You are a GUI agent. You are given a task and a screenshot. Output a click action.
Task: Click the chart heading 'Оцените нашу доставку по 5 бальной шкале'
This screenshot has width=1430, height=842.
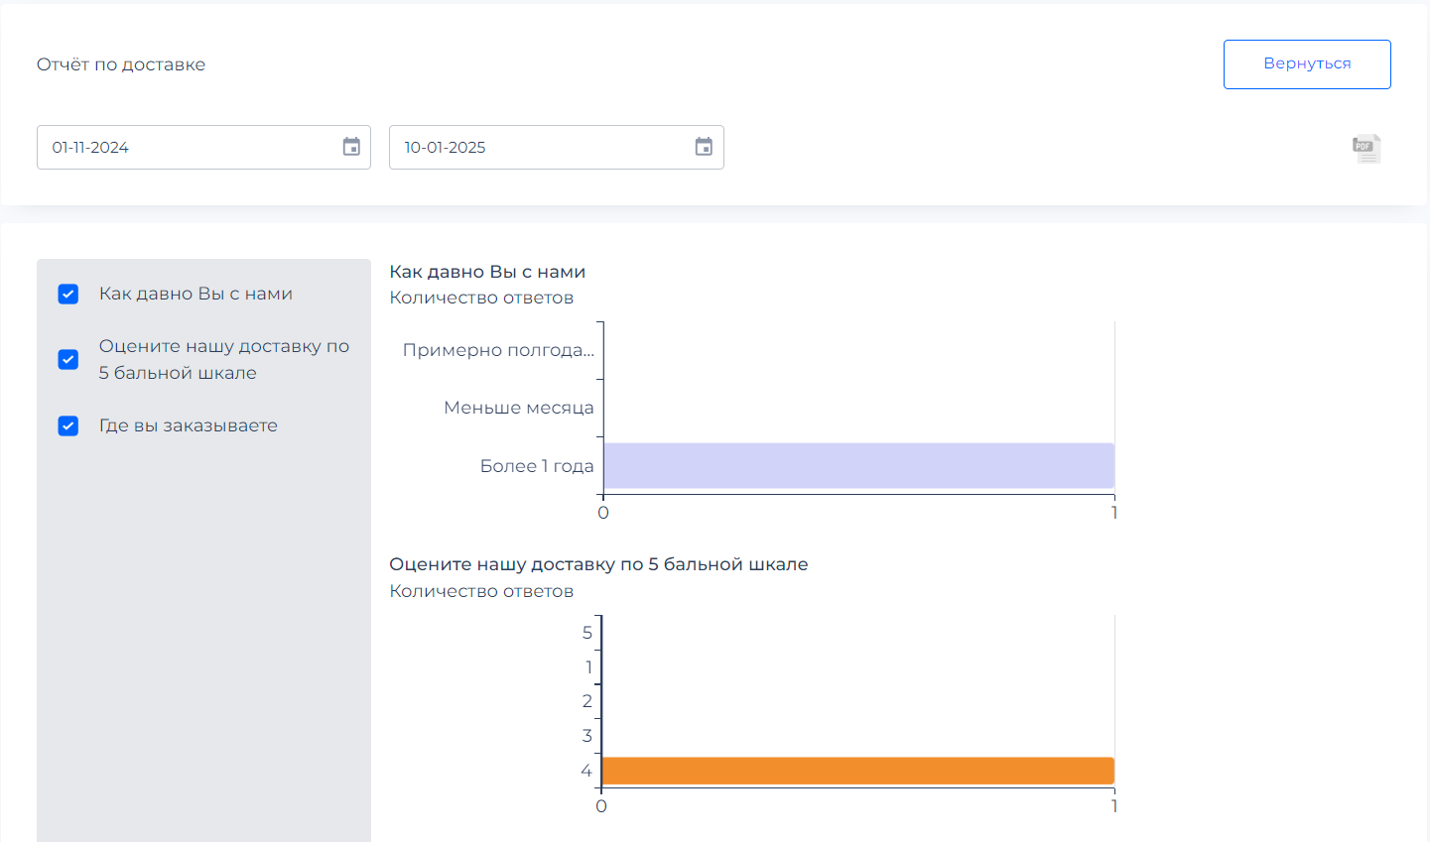[x=598, y=564]
